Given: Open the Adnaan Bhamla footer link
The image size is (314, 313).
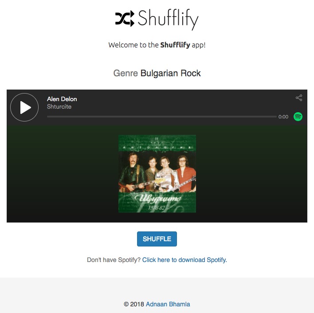Looking at the screenshot, I should coord(168,304).
